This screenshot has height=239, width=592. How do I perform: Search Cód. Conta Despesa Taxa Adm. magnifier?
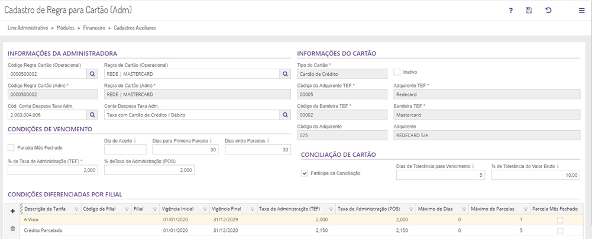92,115
